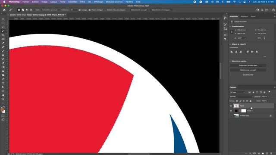This screenshot has width=276, height=155.
Task: Choose New Selection mode in options bar
Action: click(x=19, y=10)
